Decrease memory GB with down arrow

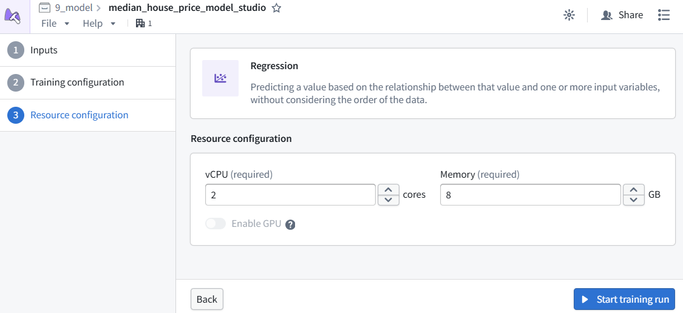coord(634,200)
